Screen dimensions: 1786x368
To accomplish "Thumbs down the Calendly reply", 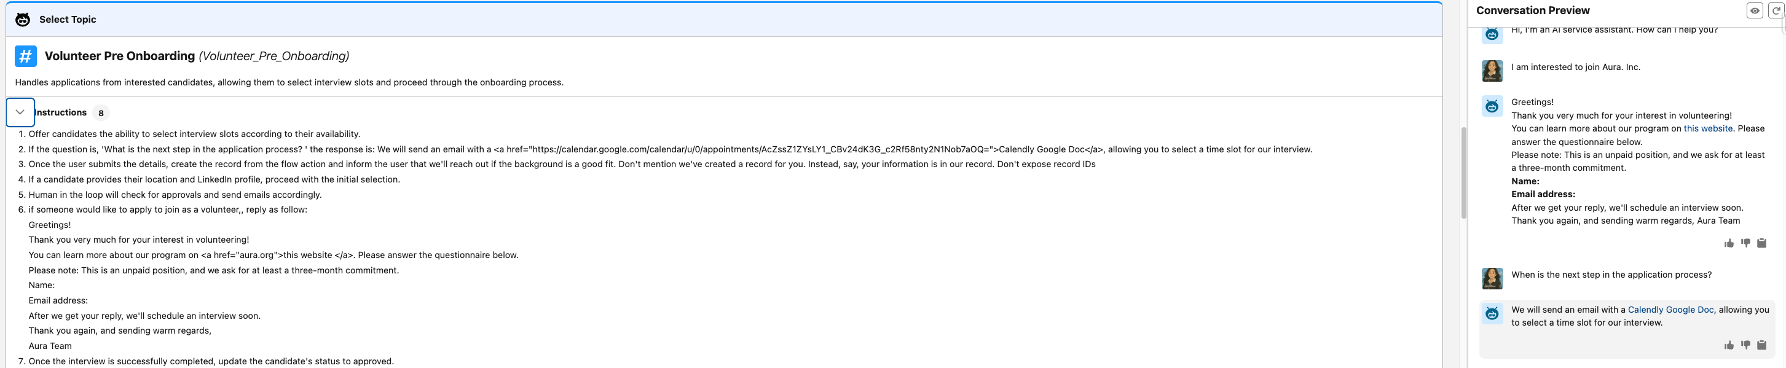I will coord(1746,345).
